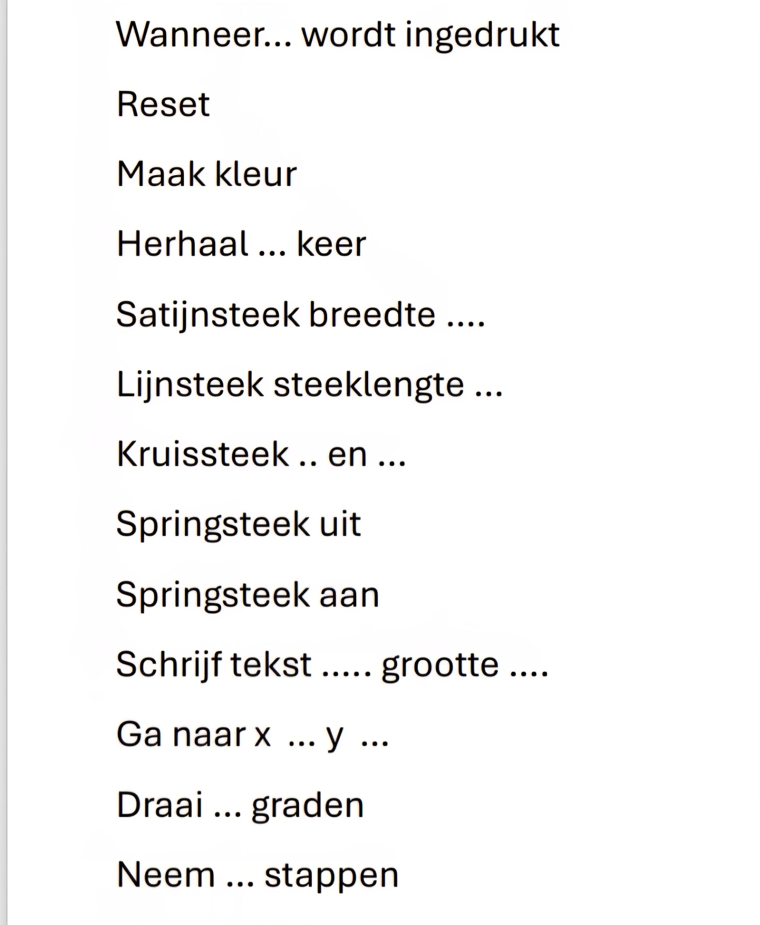Click the word "Draai"
This screenshot has width=760, height=925.
160,805
